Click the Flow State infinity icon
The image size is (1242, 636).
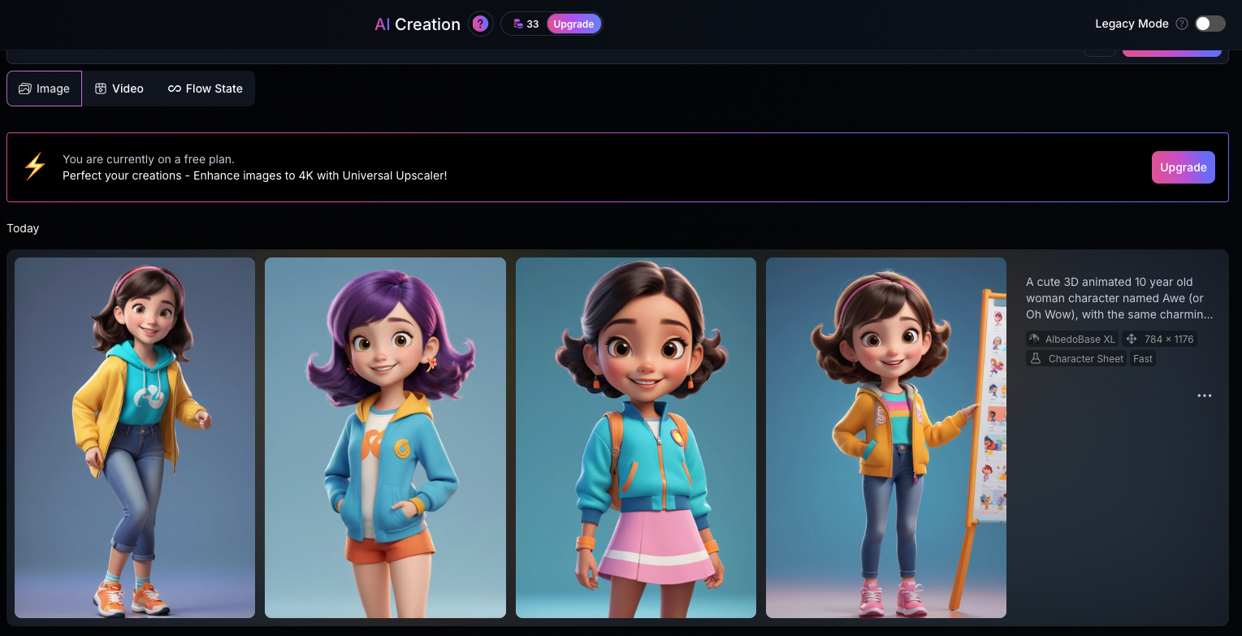[x=173, y=88]
